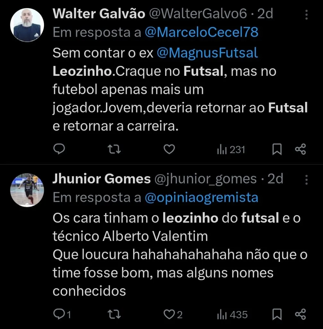323x329 pixels.
Task: Open Jhunior Gomes's profile picture
Action: point(27,190)
